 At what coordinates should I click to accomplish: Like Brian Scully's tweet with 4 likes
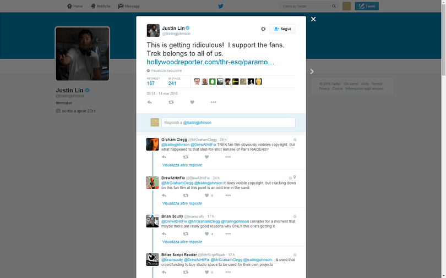pos(207,233)
